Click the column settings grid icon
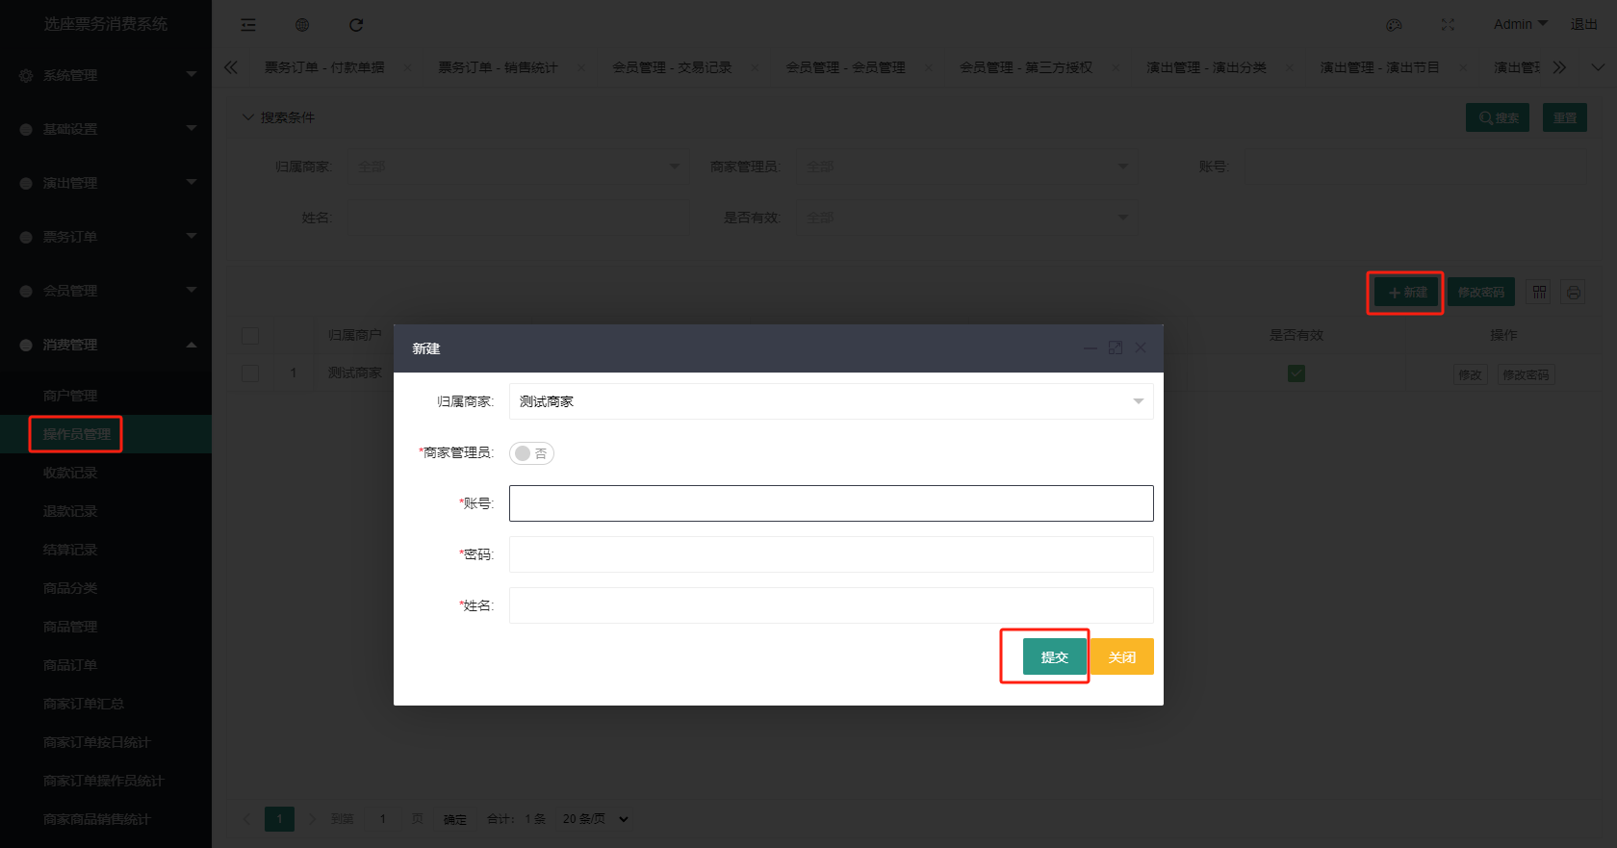Viewport: 1617px width, 848px height. [1540, 292]
